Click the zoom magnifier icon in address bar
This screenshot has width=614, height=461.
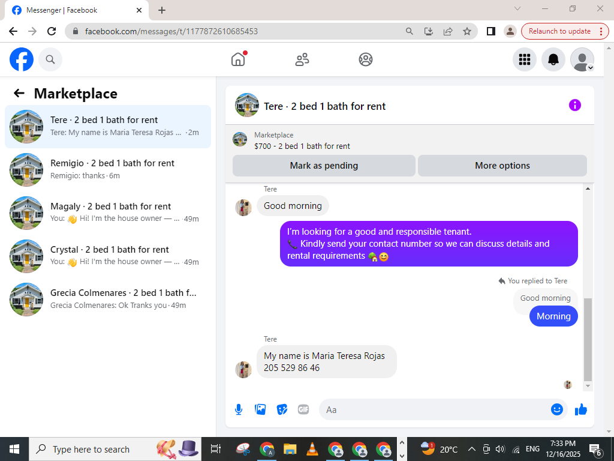pos(409,31)
